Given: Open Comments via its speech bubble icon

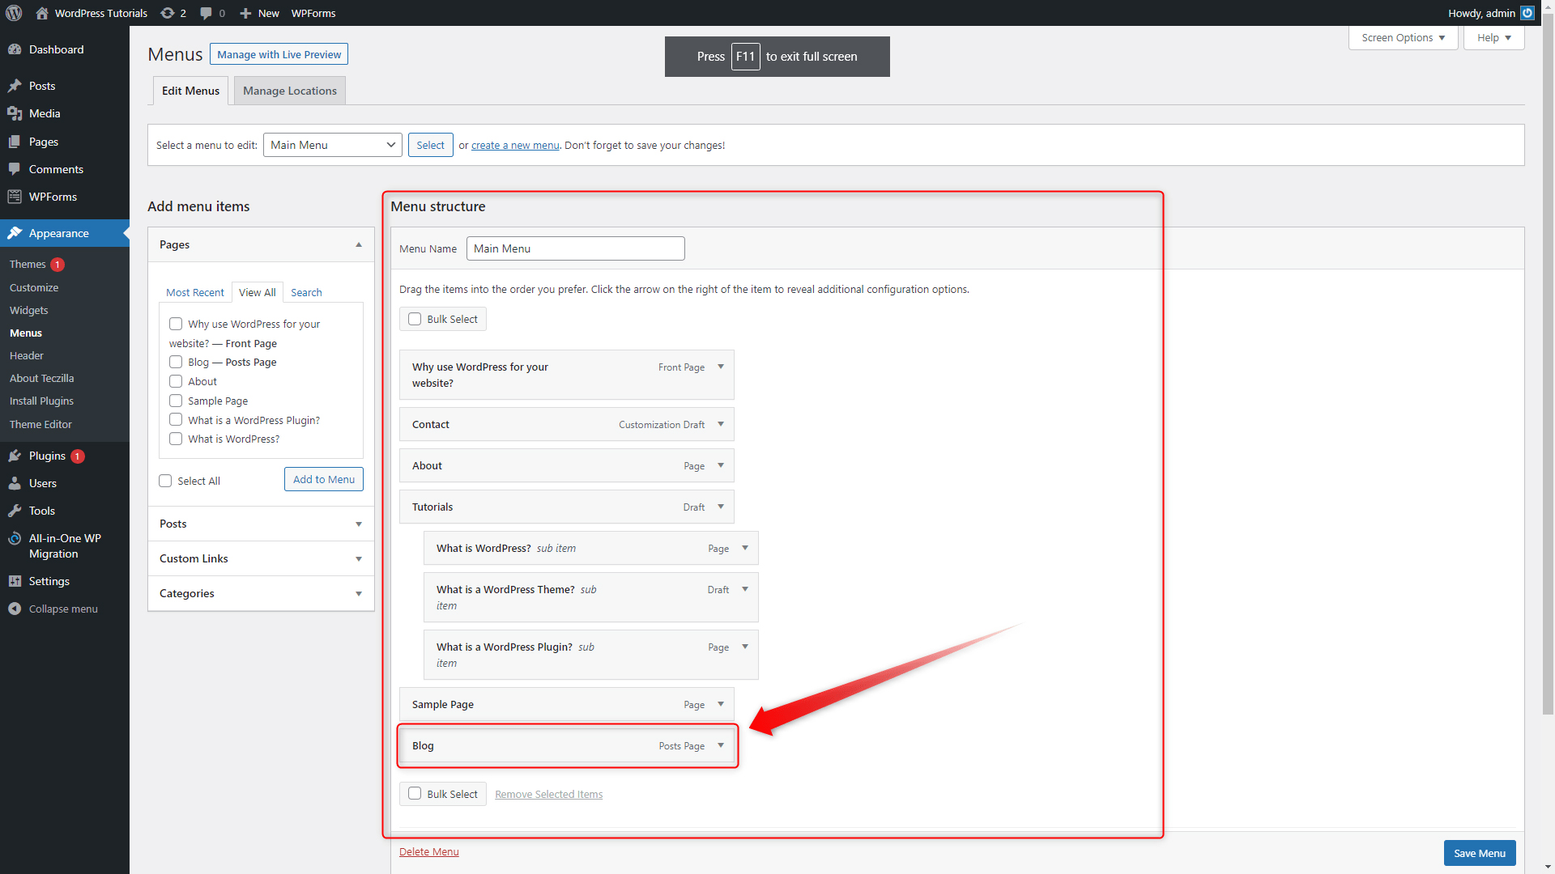Looking at the screenshot, I should (15, 169).
